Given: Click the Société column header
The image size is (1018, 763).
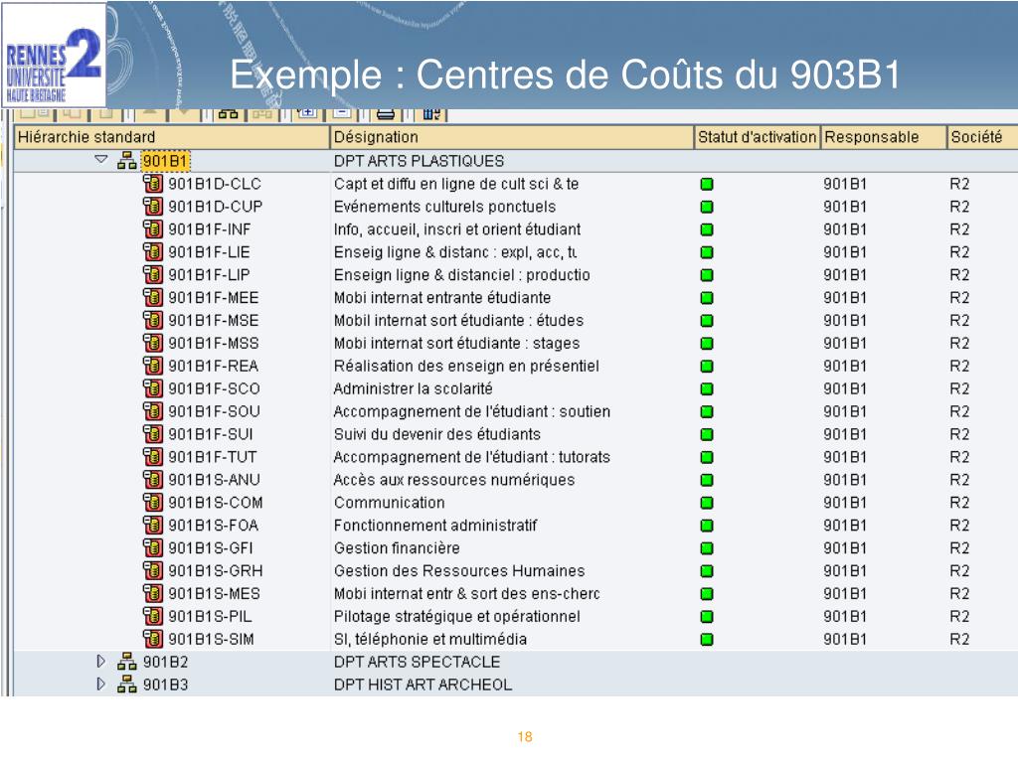Looking at the screenshot, I should [x=982, y=137].
